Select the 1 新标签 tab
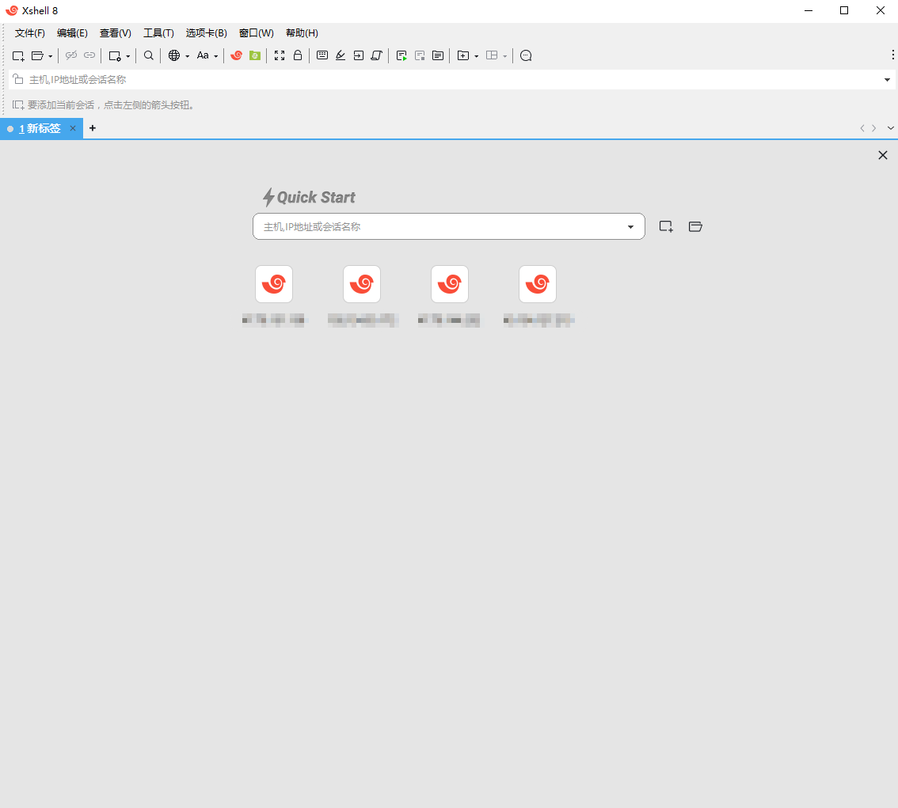Screen dimensions: 898x808 [40, 128]
